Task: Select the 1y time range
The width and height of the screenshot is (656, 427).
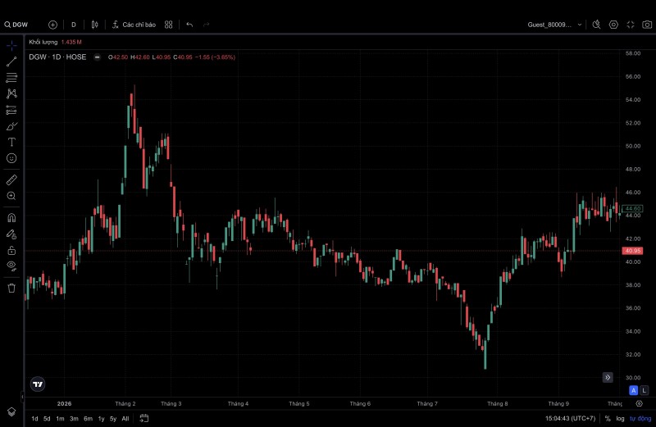Action: click(101, 419)
